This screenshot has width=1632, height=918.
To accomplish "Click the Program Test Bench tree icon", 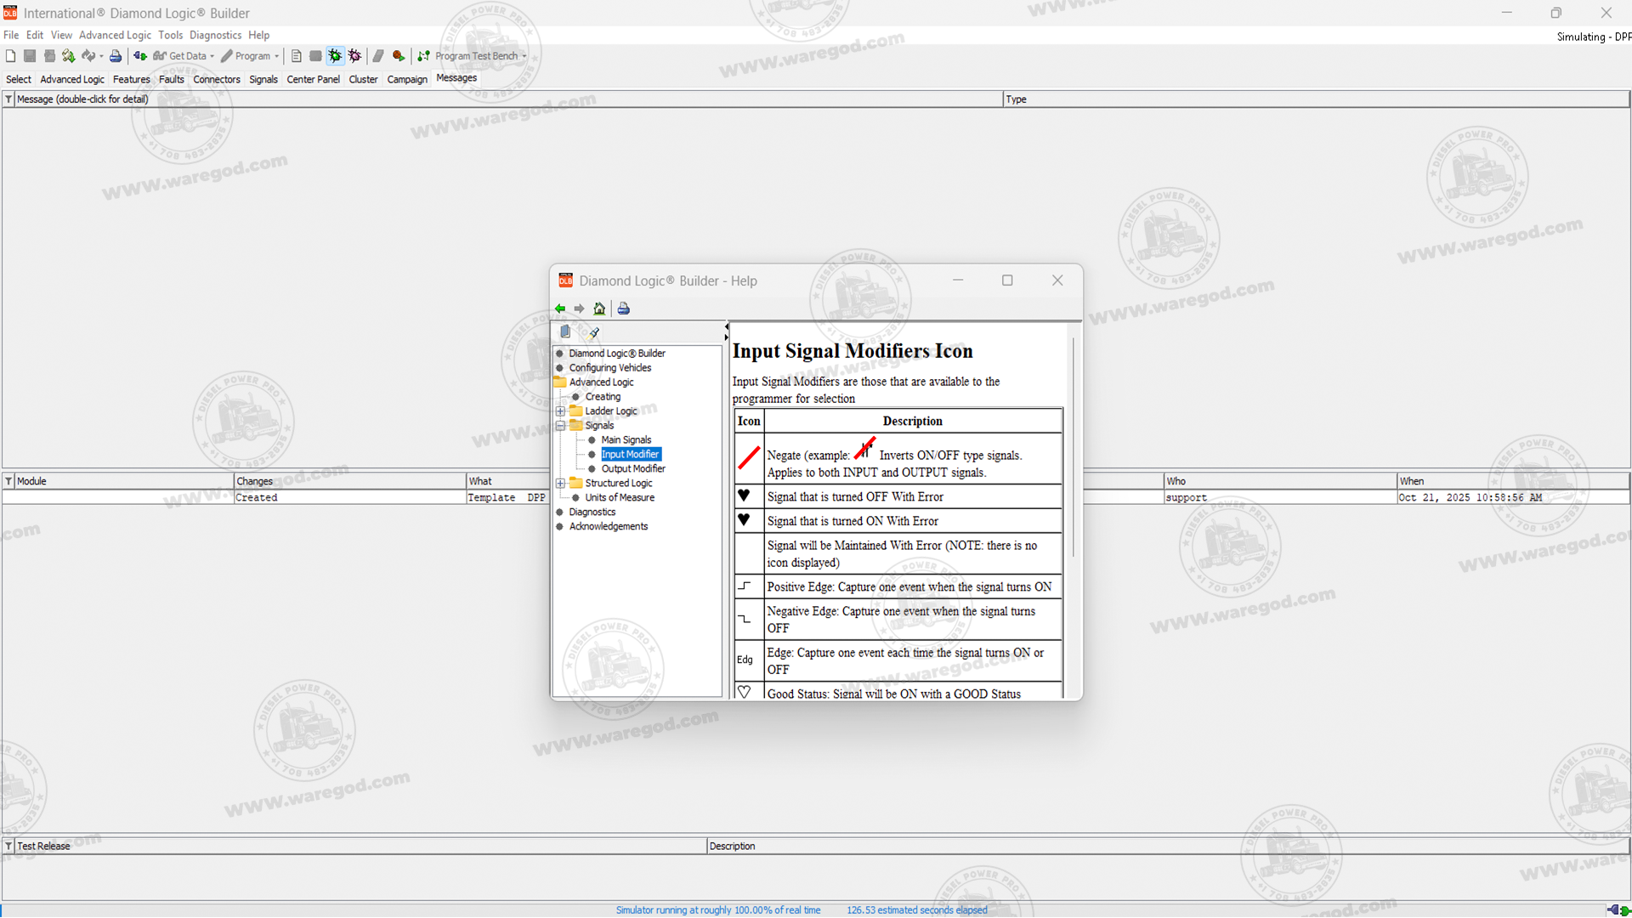I will pos(423,56).
